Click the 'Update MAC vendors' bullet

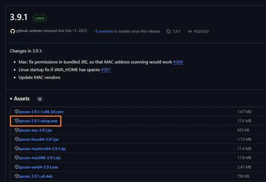(39, 77)
